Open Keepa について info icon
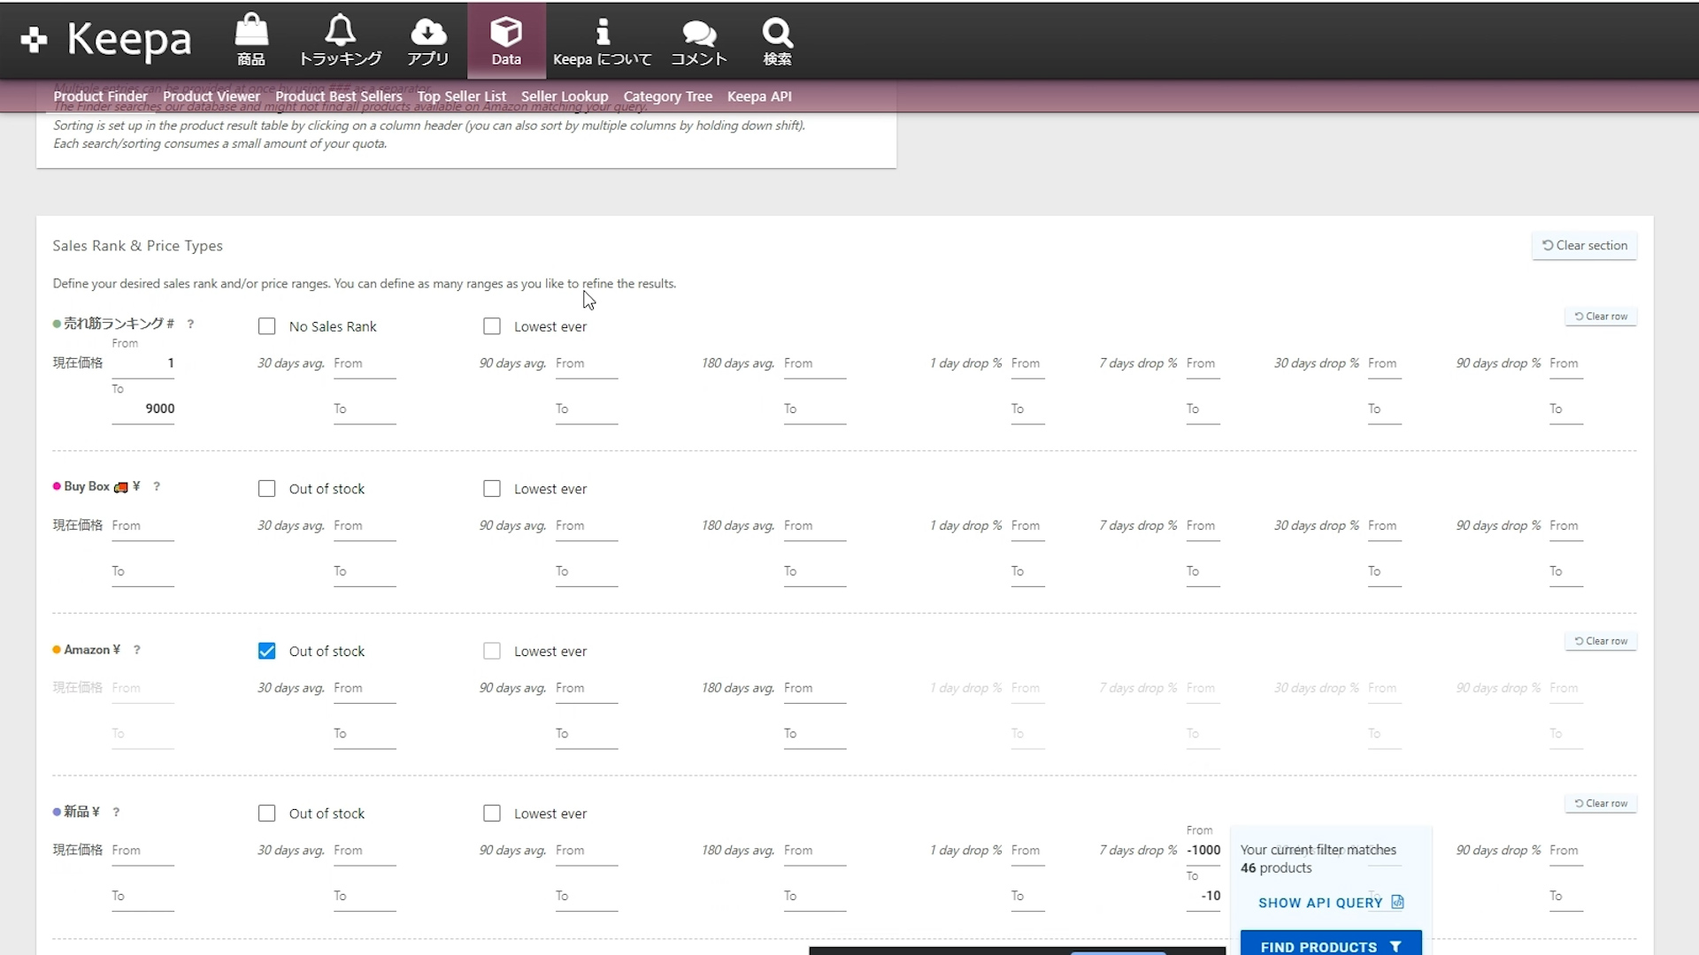The width and height of the screenshot is (1699, 955). [x=603, y=32]
